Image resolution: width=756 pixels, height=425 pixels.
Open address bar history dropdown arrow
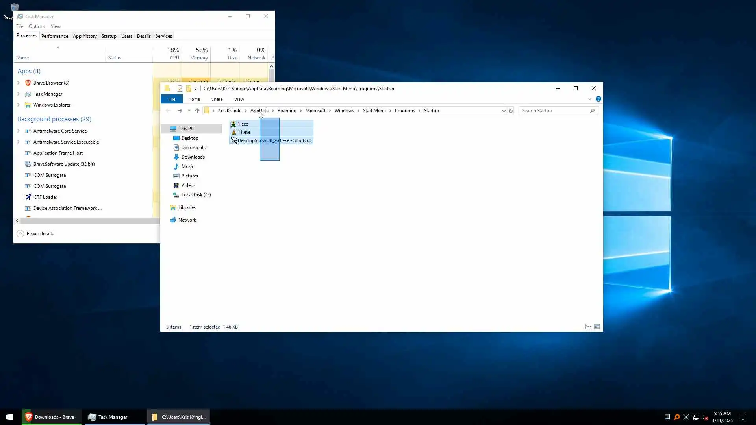tap(504, 111)
